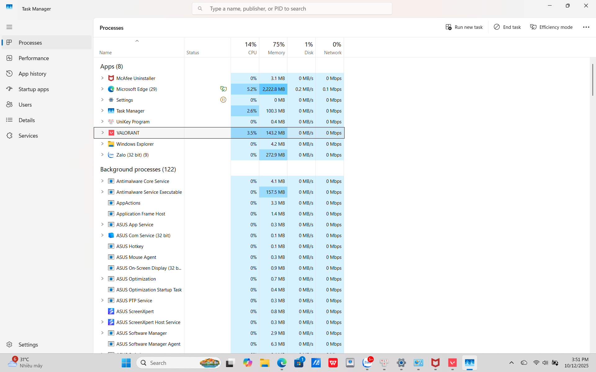Click the Task Manager search field
Screen dimensions: 596x372
tap(292, 9)
